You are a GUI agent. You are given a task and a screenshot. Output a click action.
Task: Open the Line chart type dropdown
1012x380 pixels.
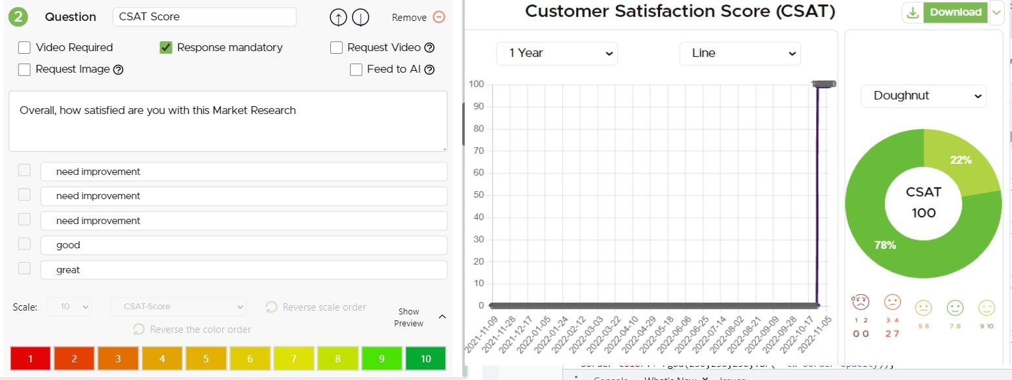coord(739,53)
